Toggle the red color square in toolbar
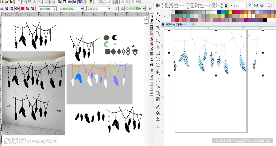 click(22, 9)
